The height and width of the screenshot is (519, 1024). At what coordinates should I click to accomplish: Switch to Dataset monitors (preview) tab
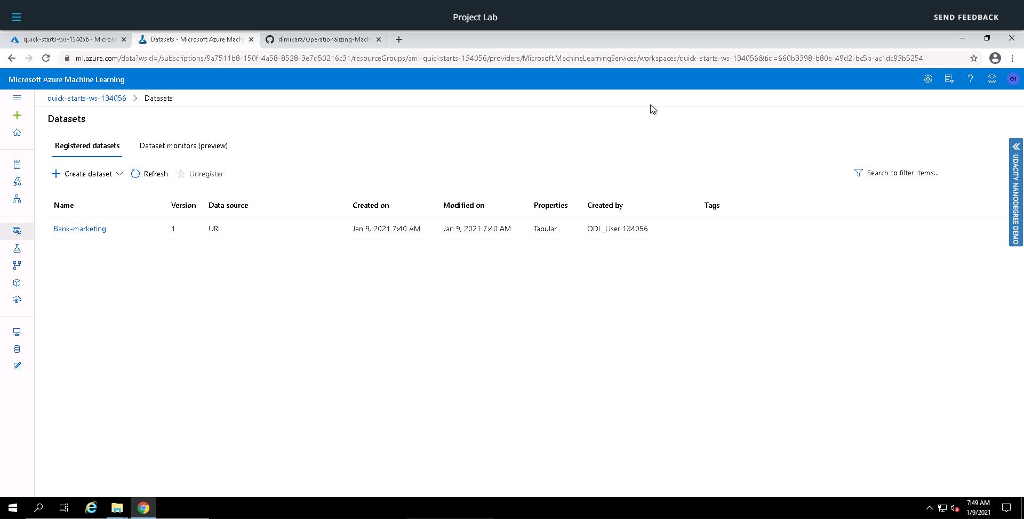click(183, 146)
